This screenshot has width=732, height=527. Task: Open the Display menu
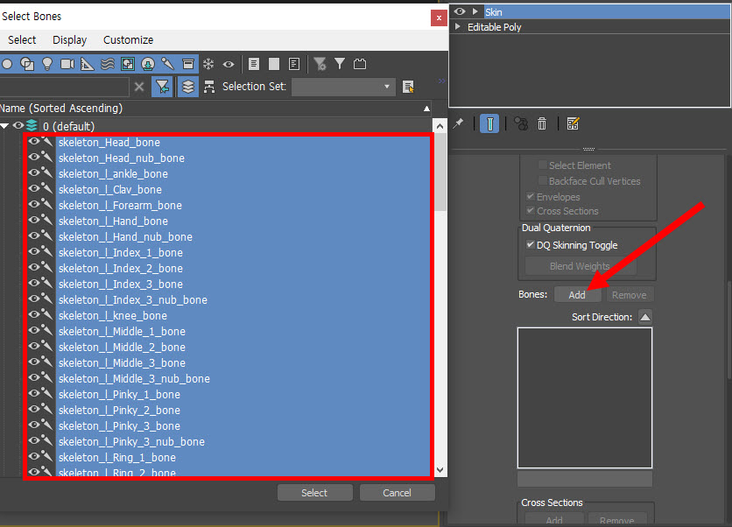[69, 40]
